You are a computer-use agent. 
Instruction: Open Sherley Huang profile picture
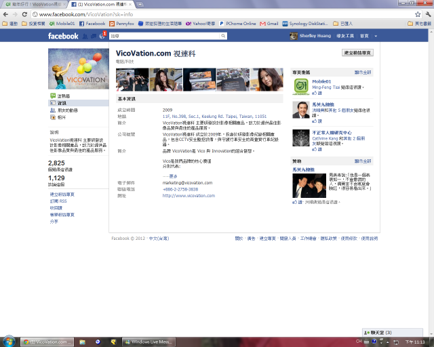pyautogui.click(x=294, y=36)
